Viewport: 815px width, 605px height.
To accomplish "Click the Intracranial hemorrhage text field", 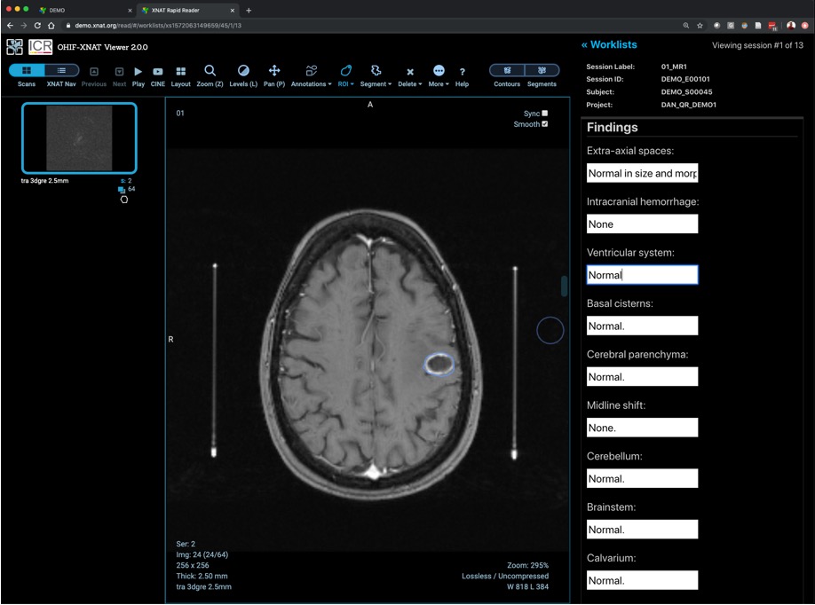I will pyautogui.click(x=642, y=224).
